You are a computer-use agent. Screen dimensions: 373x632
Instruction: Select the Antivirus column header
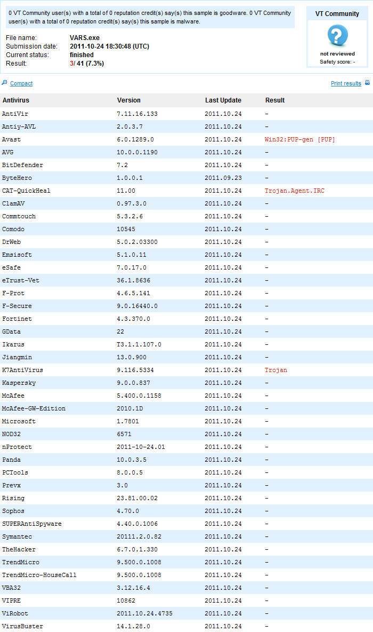tap(15, 100)
